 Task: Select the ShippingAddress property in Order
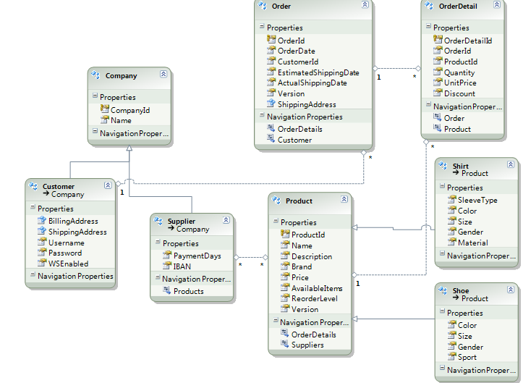(x=307, y=104)
